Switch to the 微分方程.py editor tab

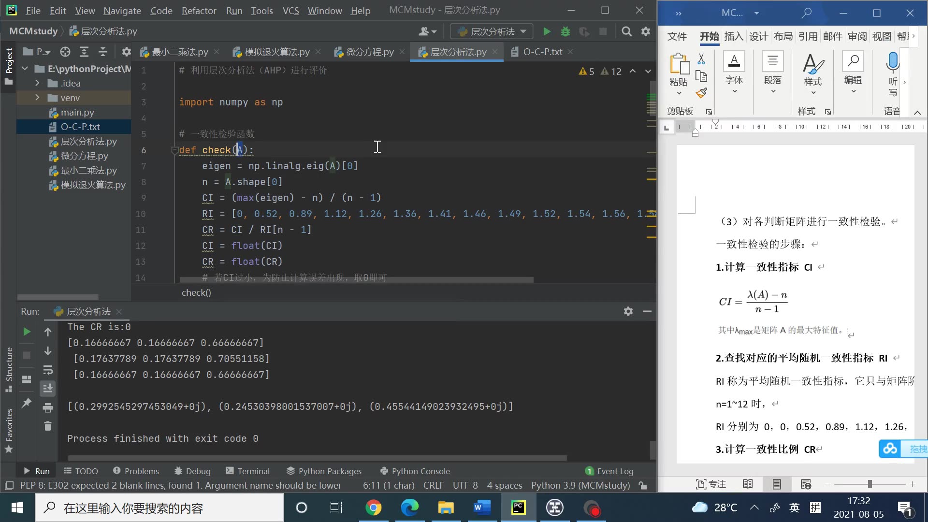368,52
